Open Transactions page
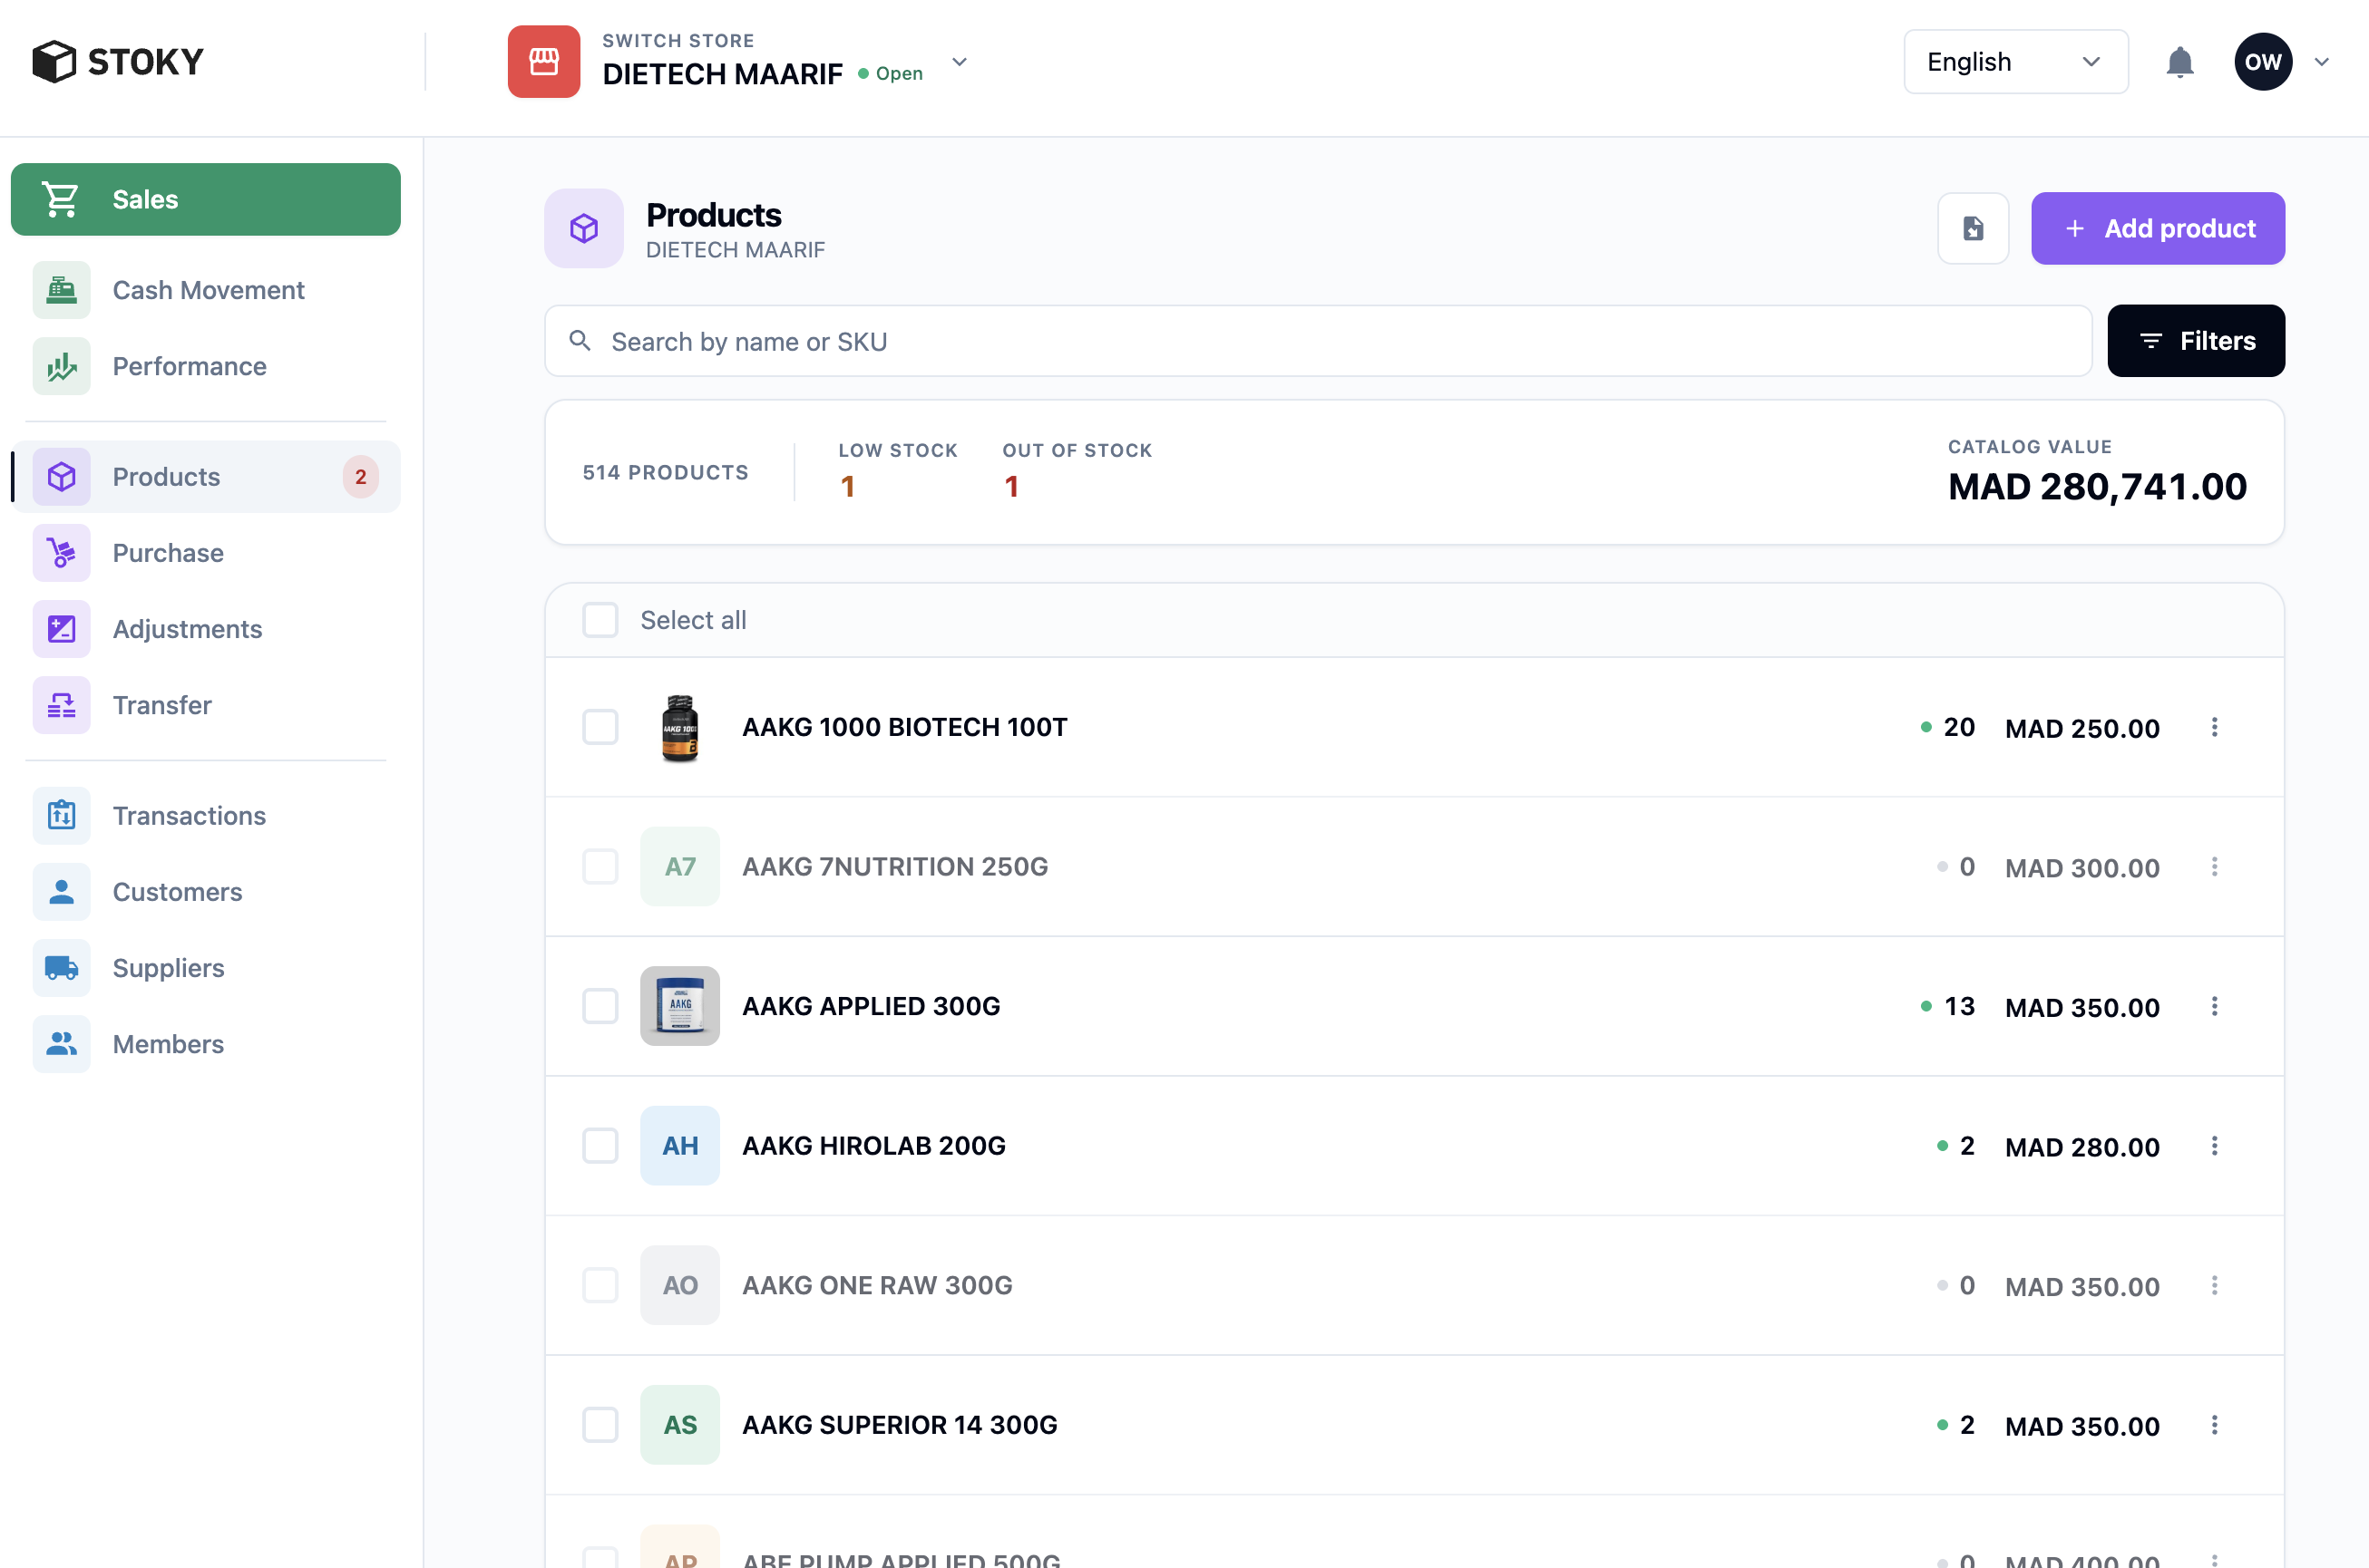Image resolution: width=2369 pixels, height=1568 pixels. click(206, 816)
